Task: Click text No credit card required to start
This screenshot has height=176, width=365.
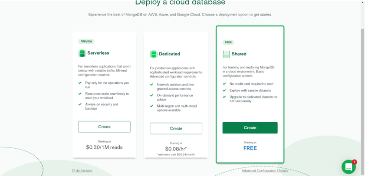Action: (x=251, y=84)
